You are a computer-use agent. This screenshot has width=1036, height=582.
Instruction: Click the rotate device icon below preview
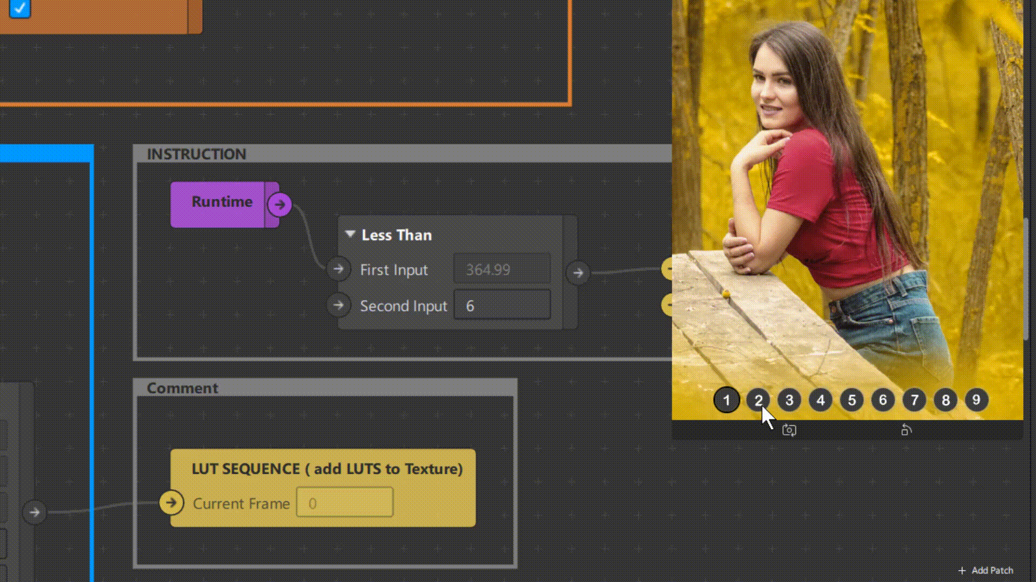[906, 430]
